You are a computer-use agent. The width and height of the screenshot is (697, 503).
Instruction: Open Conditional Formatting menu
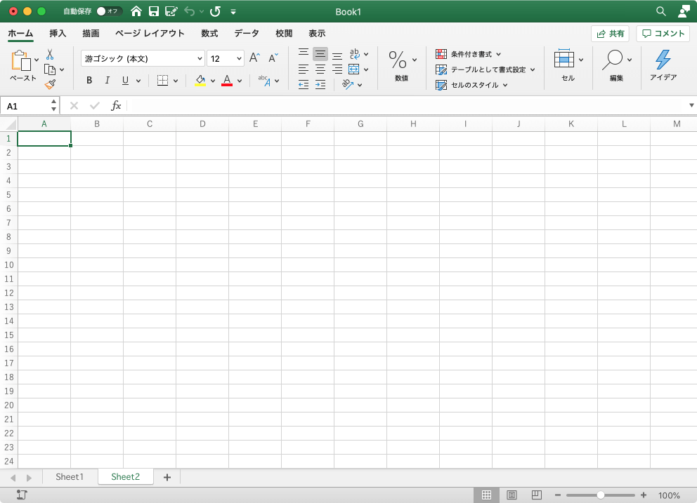coord(468,54)
